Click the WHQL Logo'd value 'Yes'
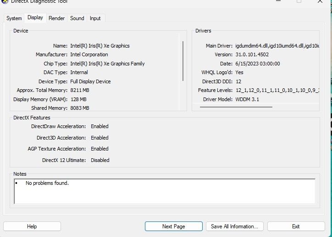 [239, 72]
